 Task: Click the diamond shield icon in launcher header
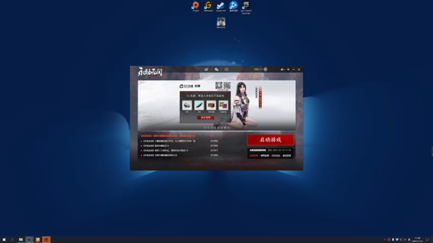(265, 70)
